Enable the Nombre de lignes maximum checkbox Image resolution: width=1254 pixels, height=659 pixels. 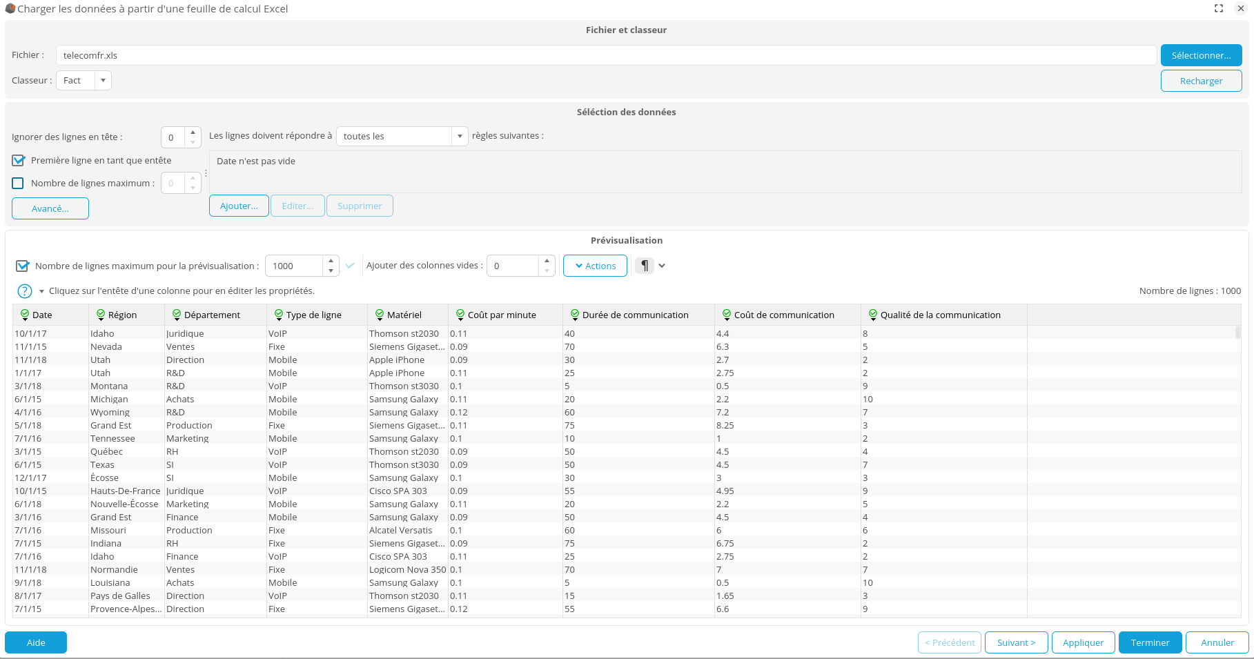click(x=19, y=184)
